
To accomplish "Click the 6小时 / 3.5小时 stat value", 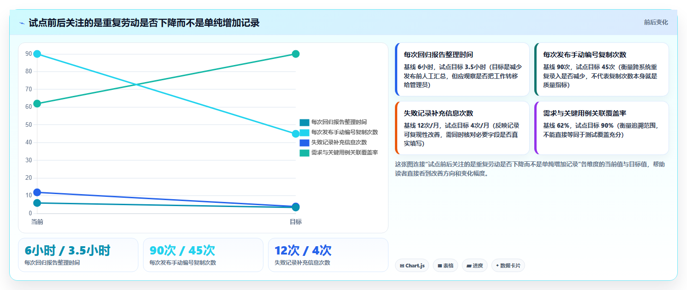I will pyautogui.click(x=67, y=250).
